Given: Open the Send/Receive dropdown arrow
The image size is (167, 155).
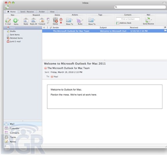Looking at the screenshot, I should tap(151, 20).
